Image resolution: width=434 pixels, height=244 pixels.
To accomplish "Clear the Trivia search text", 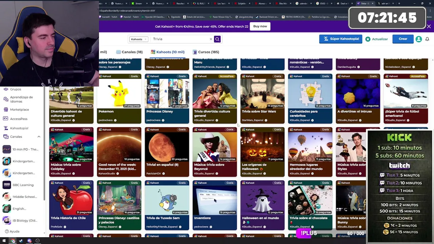I will click(211, 39).
